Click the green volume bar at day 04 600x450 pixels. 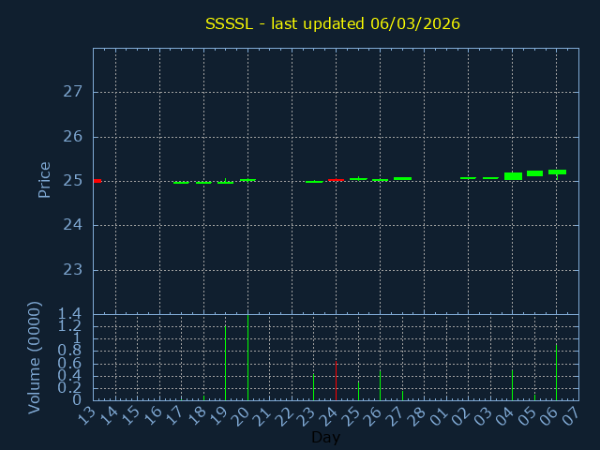[512, 384]
